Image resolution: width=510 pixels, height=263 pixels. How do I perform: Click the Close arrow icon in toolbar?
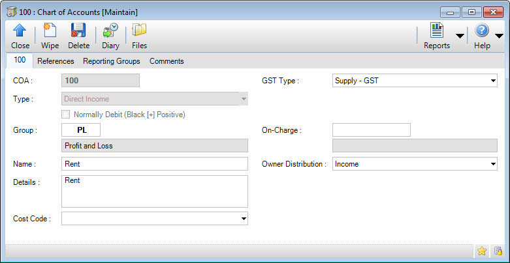tap(20, 31)
